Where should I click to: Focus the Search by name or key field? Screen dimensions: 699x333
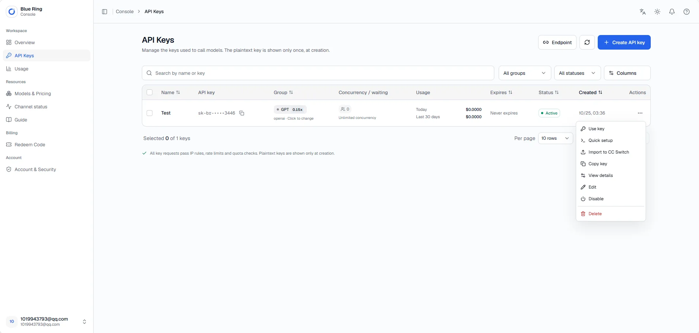coord(318,73)
